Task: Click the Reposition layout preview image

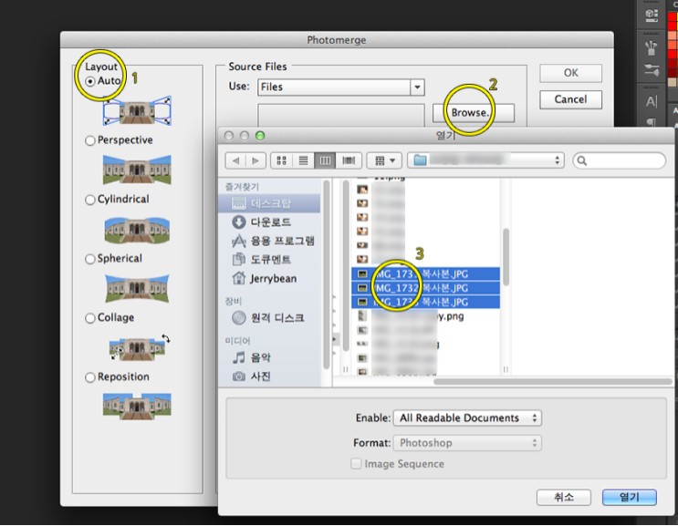Action: (137, 407)
